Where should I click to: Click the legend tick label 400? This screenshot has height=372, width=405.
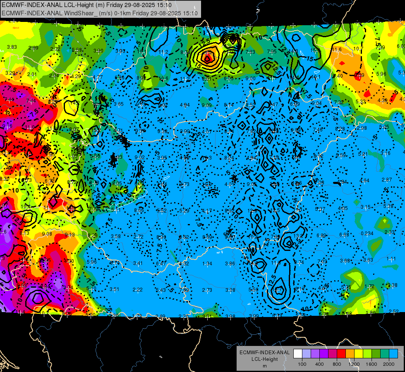319,364
